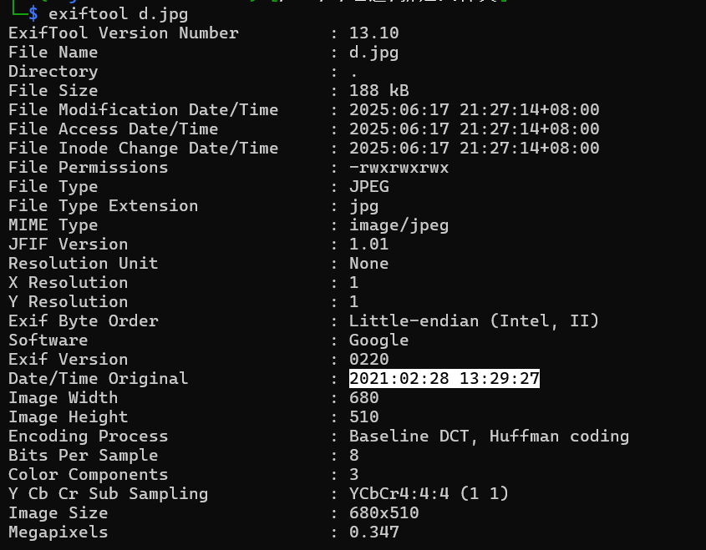
Task: Click the JFIF Version value 1.01
Action: pyautogui.click(x=368, y=245)
